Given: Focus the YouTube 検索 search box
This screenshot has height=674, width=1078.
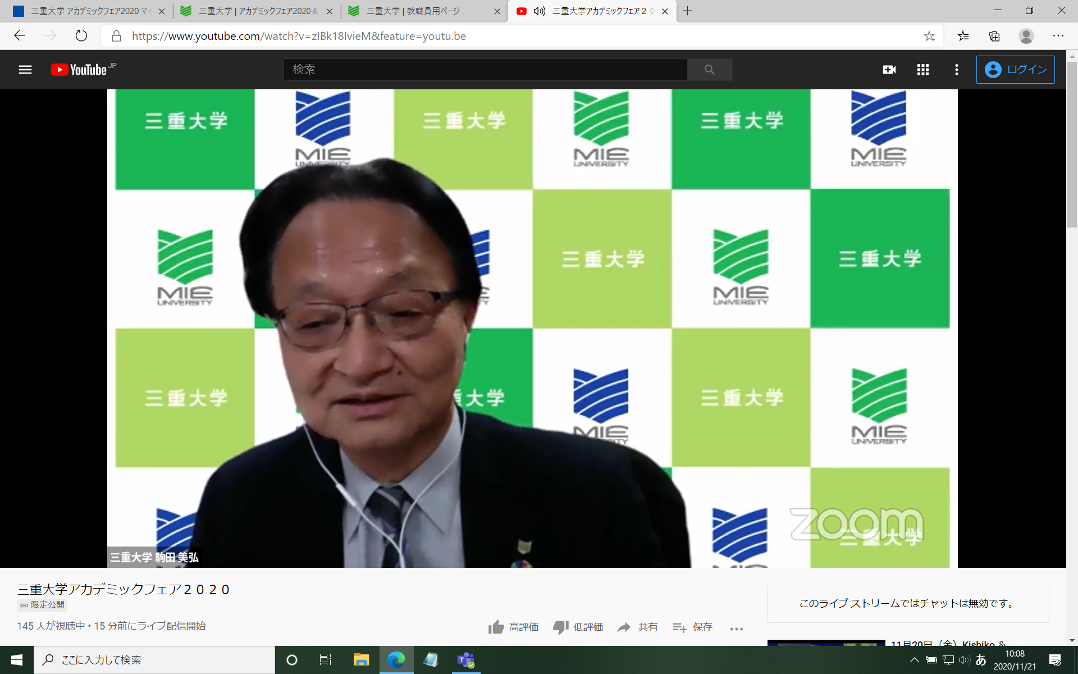Looking at the screenshot, I should (x=485, y=70).
